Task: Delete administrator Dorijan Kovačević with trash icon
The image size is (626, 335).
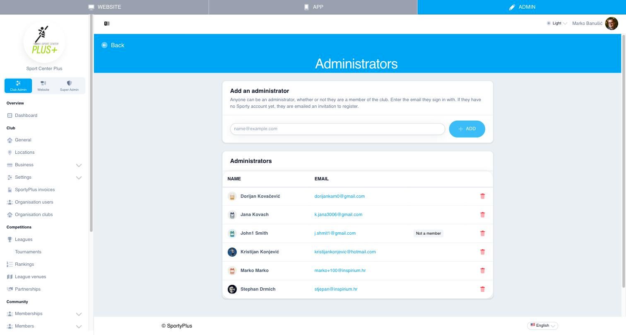Action: point(482,196)
